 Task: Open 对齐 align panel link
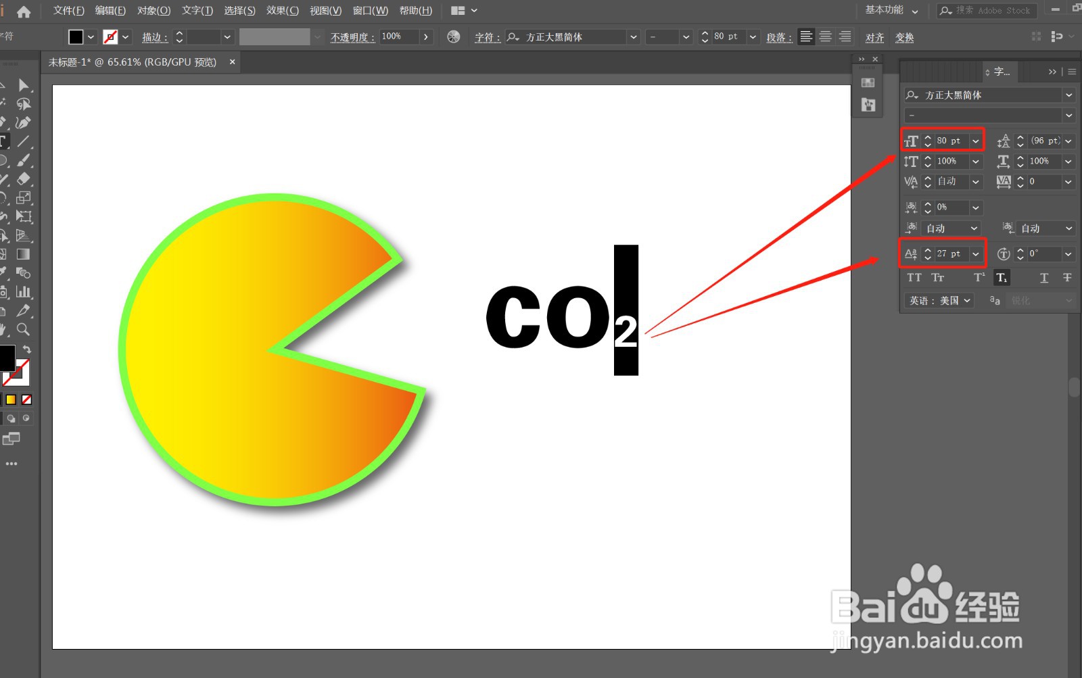(x=875, y=37)
